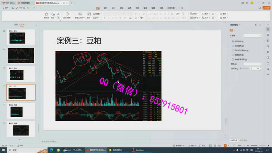
Task: Switch to the 插入 ribbon tab
Action: [x=106, y=8]
